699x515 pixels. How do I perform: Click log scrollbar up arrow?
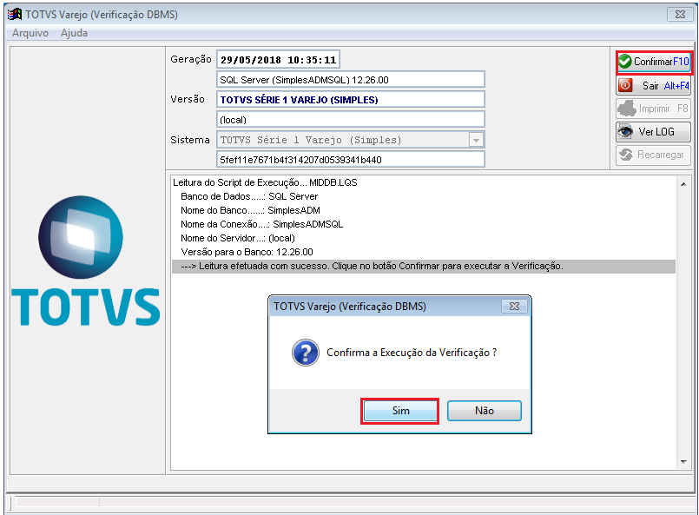tap(683, 184)
